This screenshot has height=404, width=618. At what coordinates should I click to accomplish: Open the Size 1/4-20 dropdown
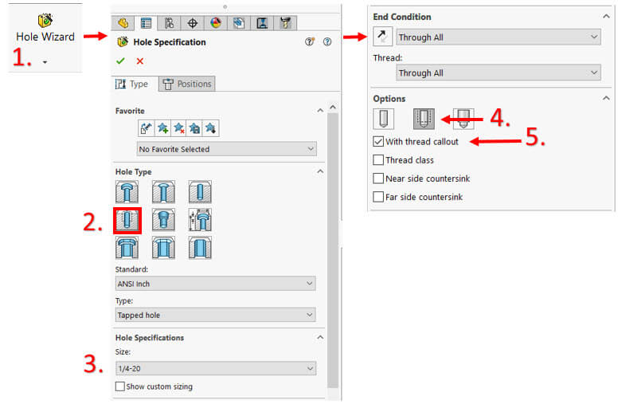[x=215, y=368]
